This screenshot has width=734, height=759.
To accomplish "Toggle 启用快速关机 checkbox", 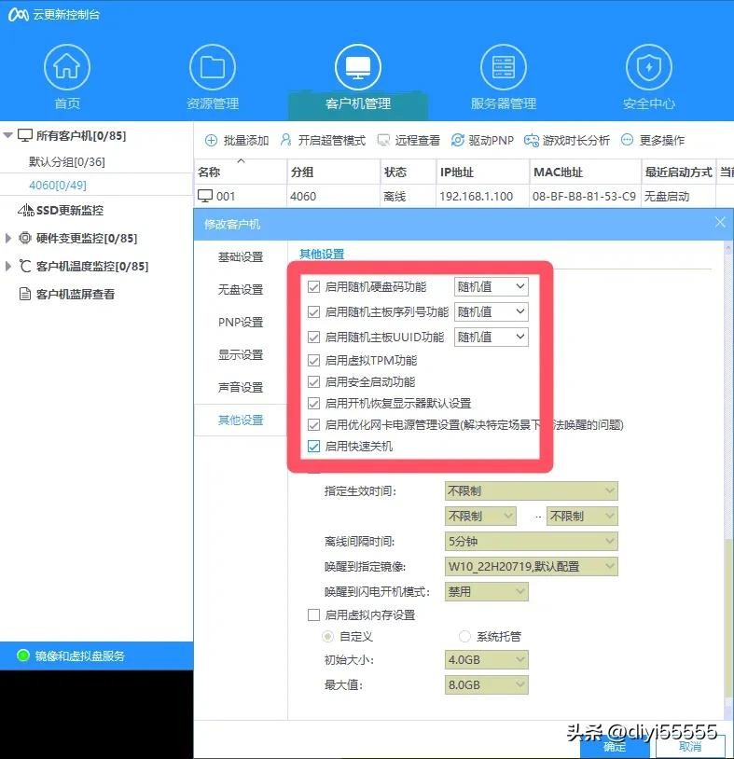I will (313, 447).
